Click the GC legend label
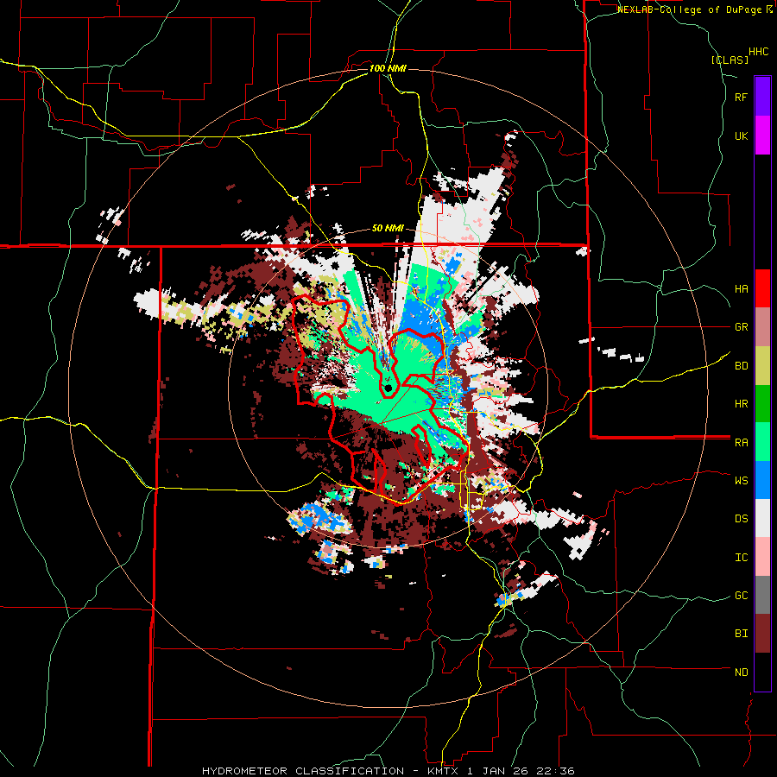 click(x=742, y=596)
